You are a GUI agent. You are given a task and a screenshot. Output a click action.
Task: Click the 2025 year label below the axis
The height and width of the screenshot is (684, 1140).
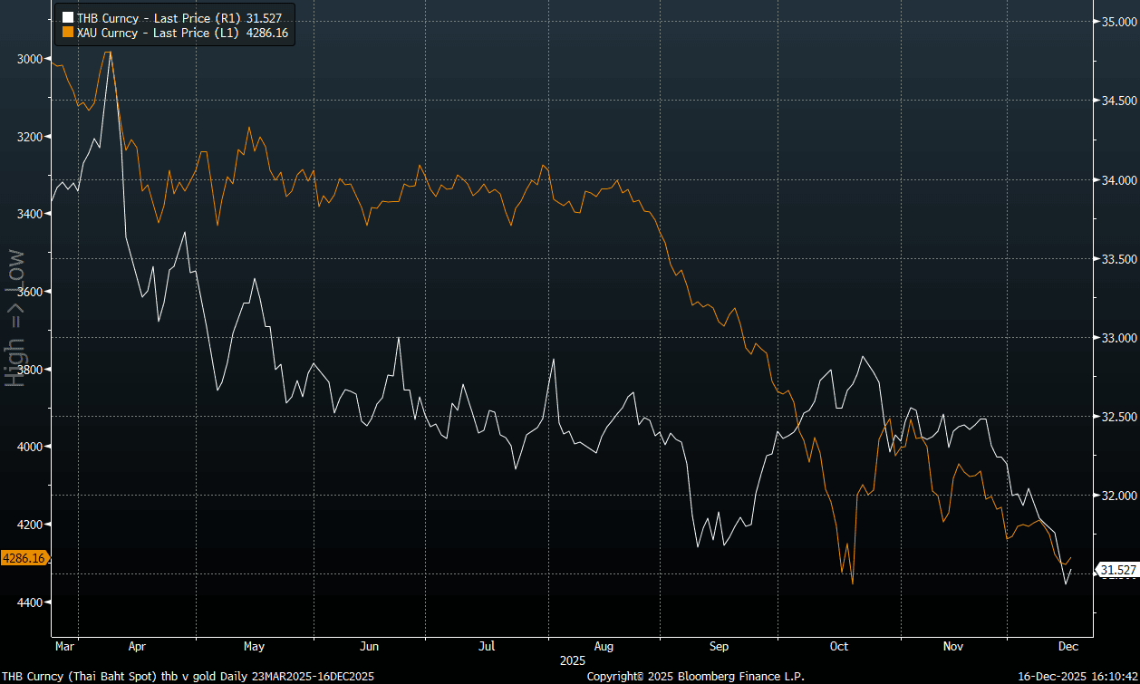pos(573,660)
